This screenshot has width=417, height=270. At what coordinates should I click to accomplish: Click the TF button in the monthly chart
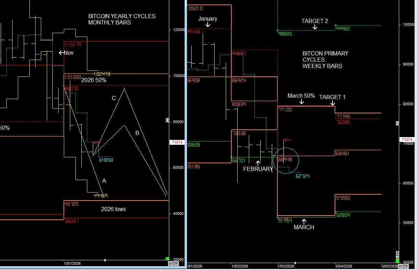176,263
